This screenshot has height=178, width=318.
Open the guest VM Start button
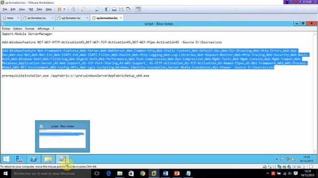[x=6, y=159]
